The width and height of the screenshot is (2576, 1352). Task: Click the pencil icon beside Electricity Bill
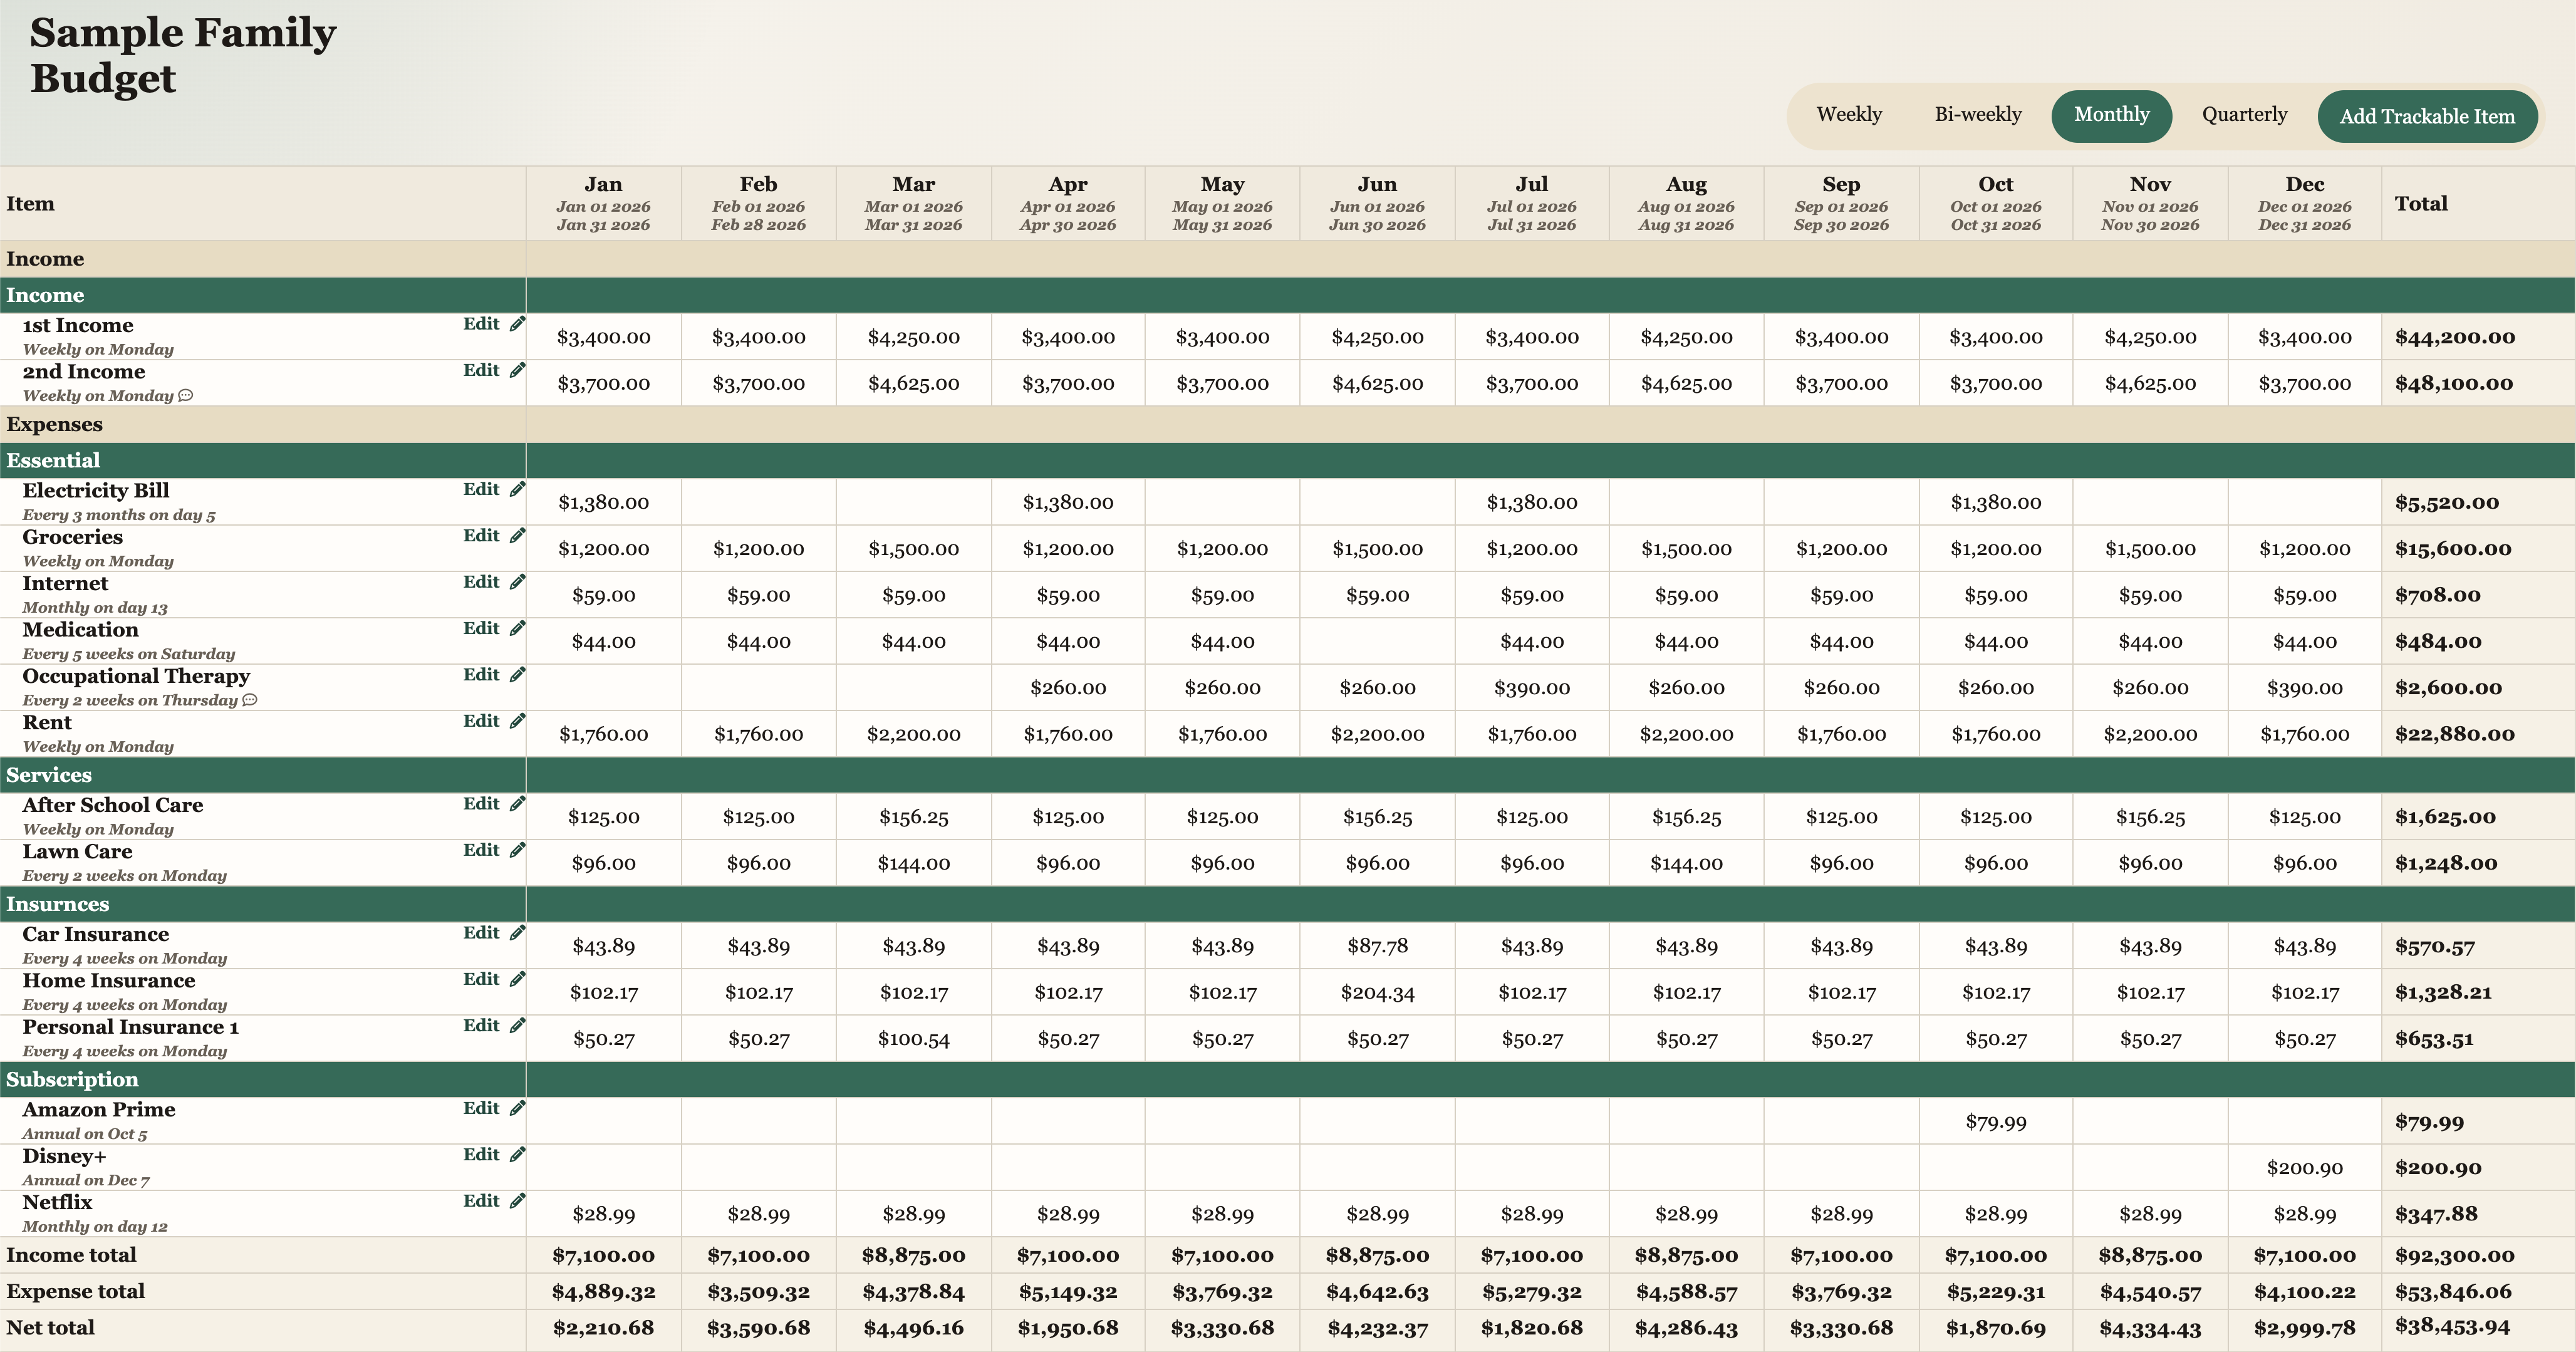517,489
